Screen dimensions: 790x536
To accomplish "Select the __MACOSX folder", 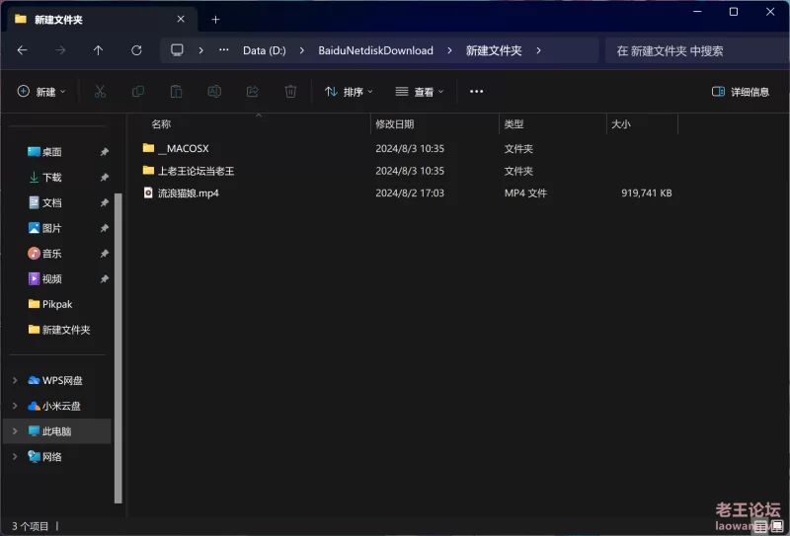I will (x=183, y=148).
